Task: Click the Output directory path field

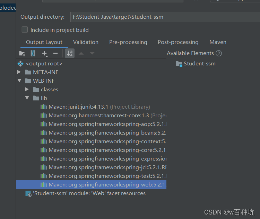Action: pos(165,17)
